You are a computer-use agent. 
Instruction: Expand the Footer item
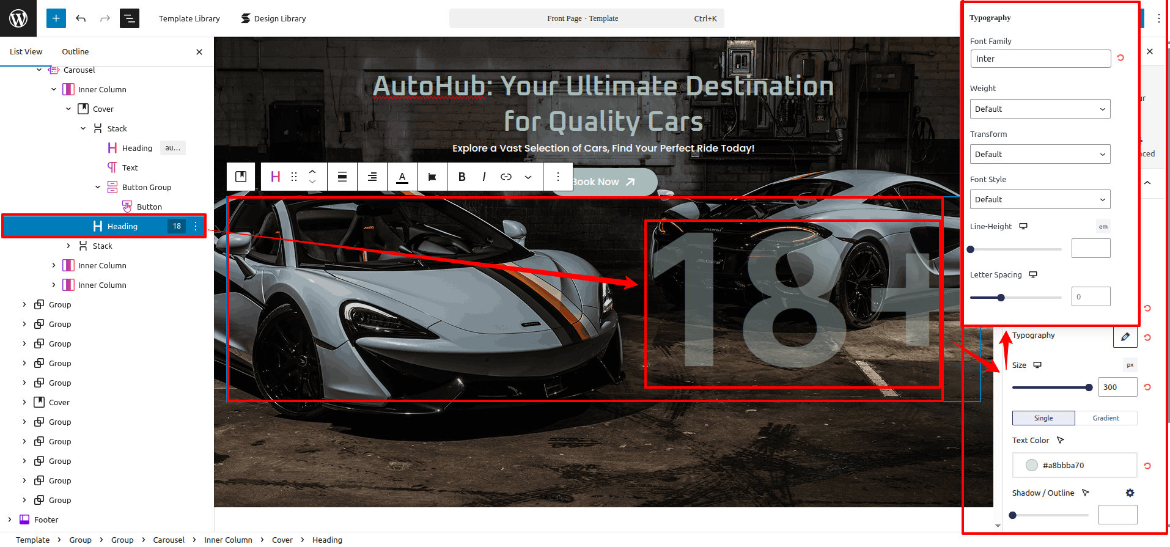click(x=10, y=519)
